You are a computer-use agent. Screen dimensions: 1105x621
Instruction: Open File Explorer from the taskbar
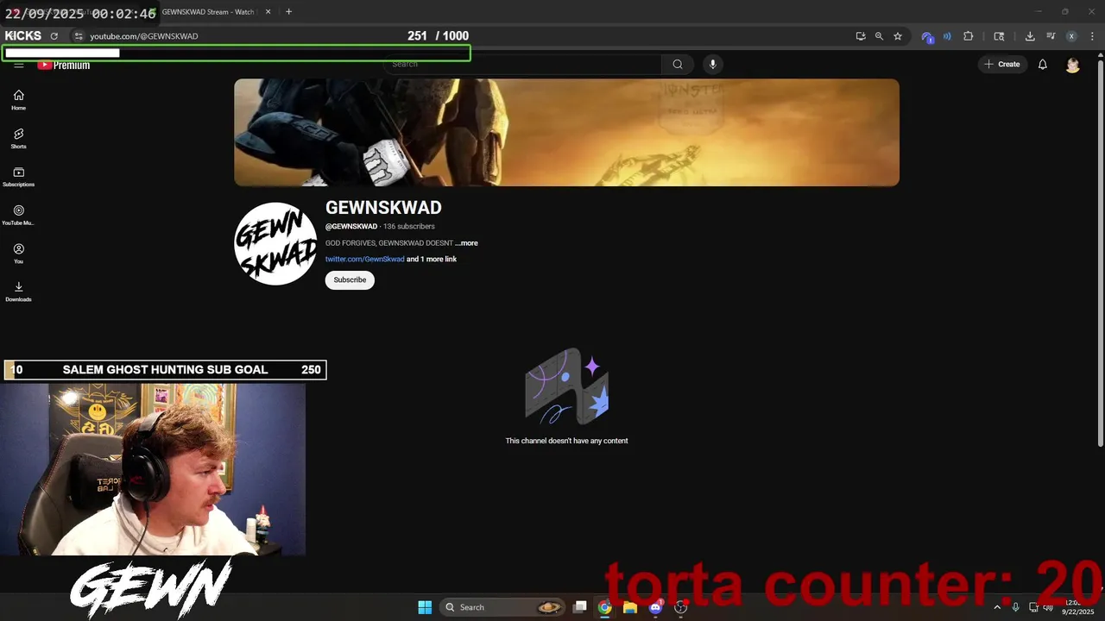(630, 607)
